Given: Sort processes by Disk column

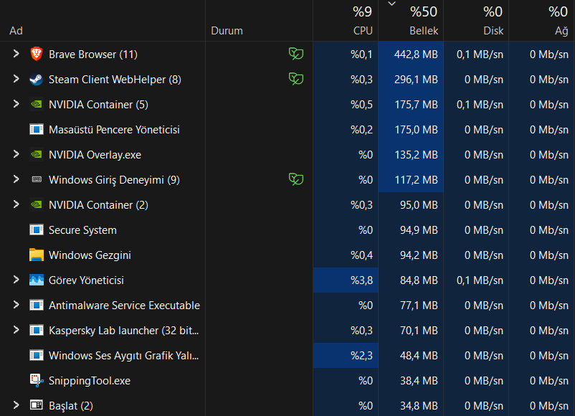Looking at the screenshot, I should (x=476, y=21).
